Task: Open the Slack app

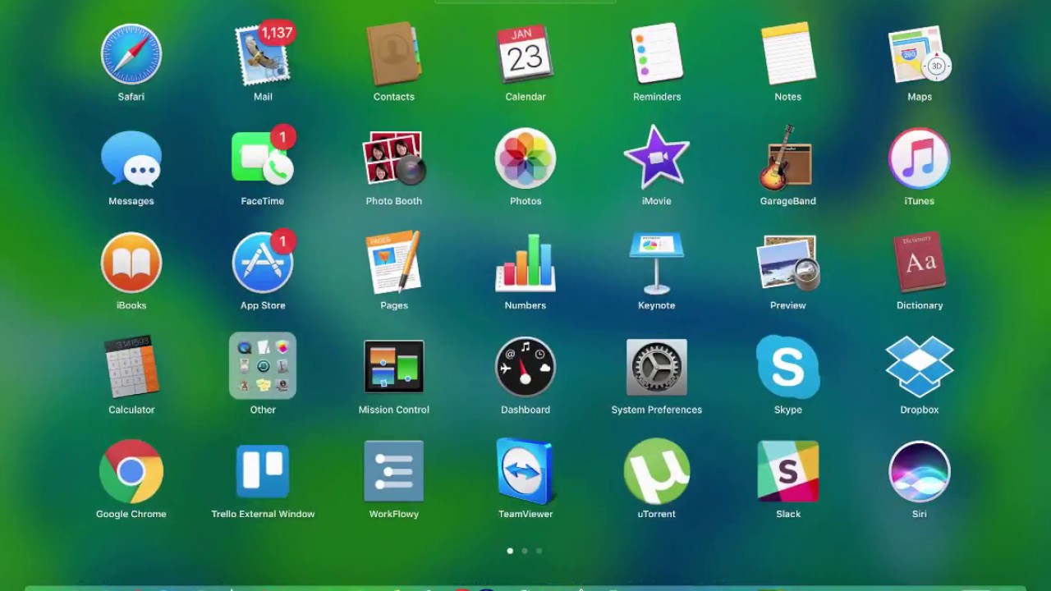Action: tap(788, 471)
